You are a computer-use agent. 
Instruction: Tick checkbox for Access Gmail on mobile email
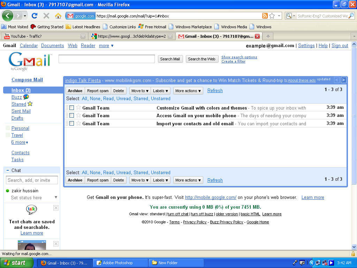tap(71, 115)
